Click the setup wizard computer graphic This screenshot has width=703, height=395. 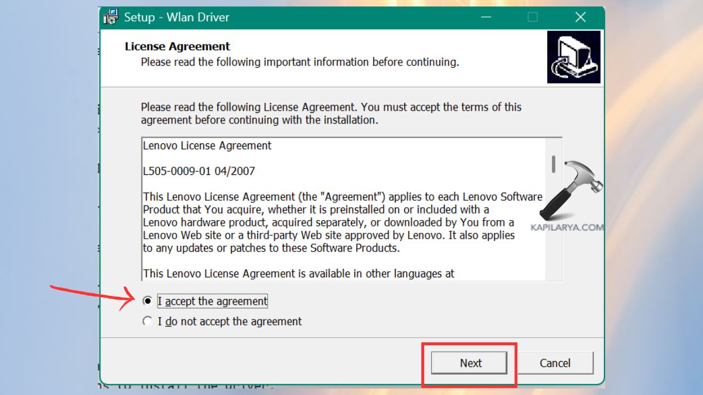pyautogui.click(x=573, y=56)
